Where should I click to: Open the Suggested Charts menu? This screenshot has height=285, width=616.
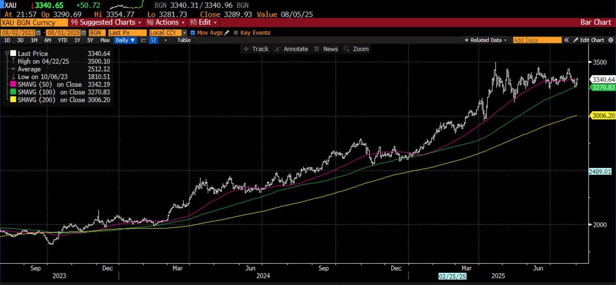click(106, 23)
